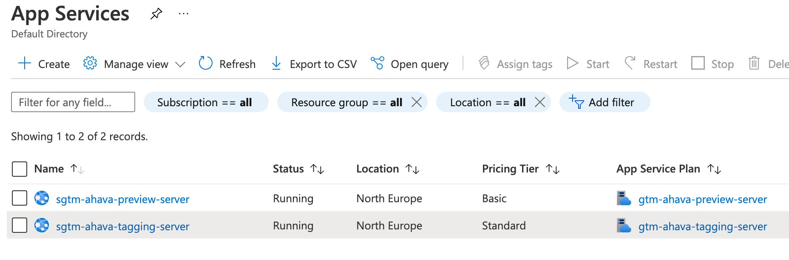
Task: Click the Start play icon
Action: (x=573, y=63)
